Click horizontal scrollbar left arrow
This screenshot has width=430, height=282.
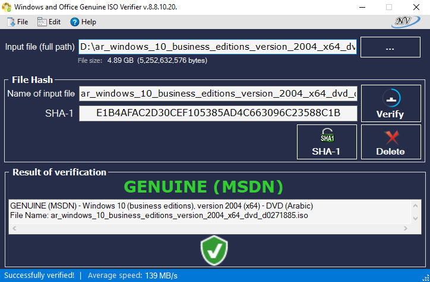click(x=14, y=229)
